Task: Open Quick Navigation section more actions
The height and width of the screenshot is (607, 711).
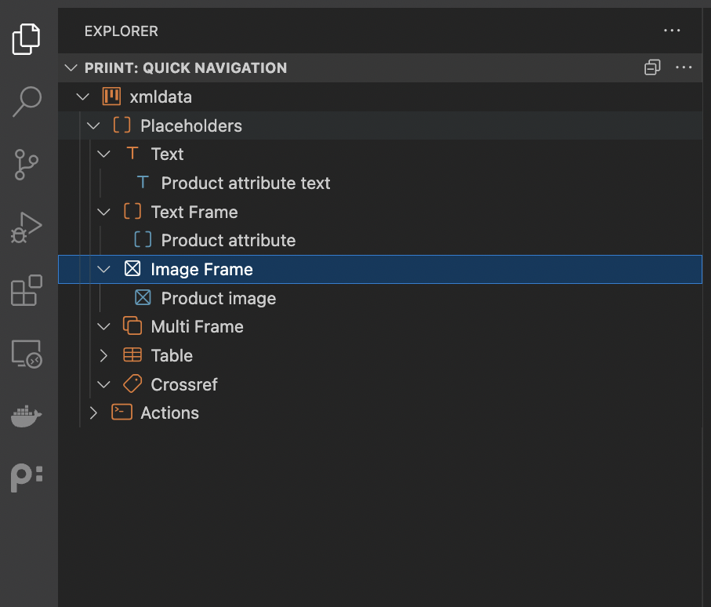Action: (x=684, y=67)
